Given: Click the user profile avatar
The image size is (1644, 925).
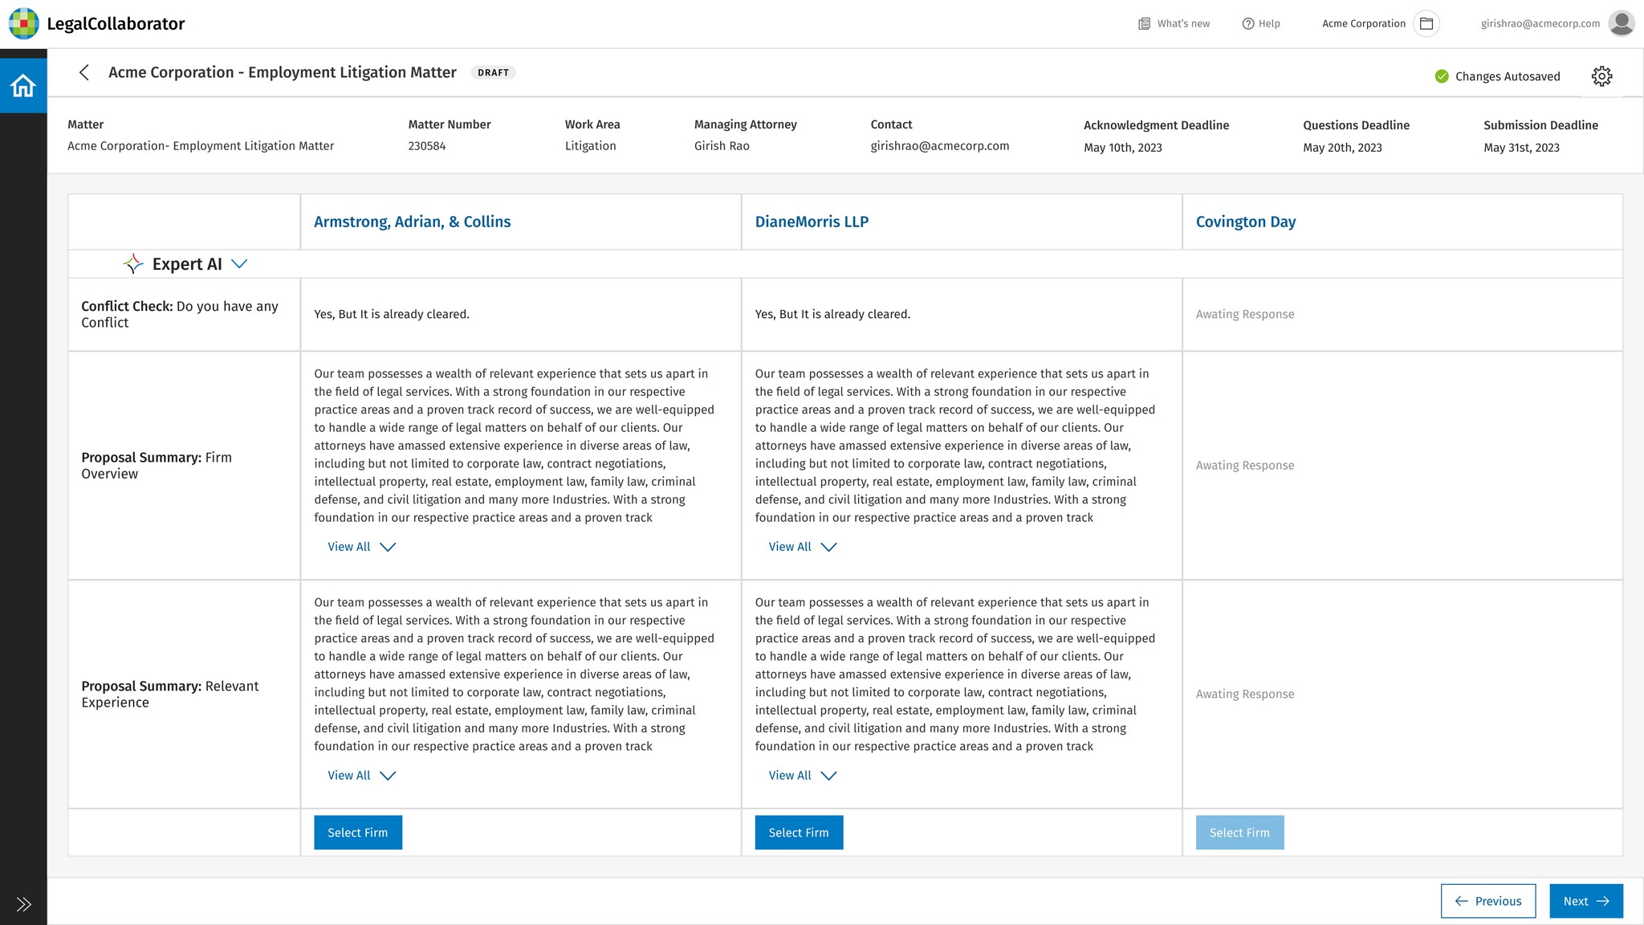Looking at the screenshot, I should point(1621,23).
